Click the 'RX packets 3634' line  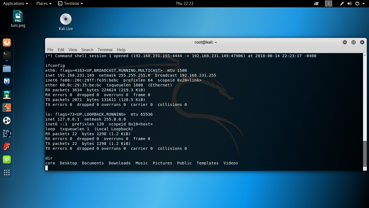point(95,90)
